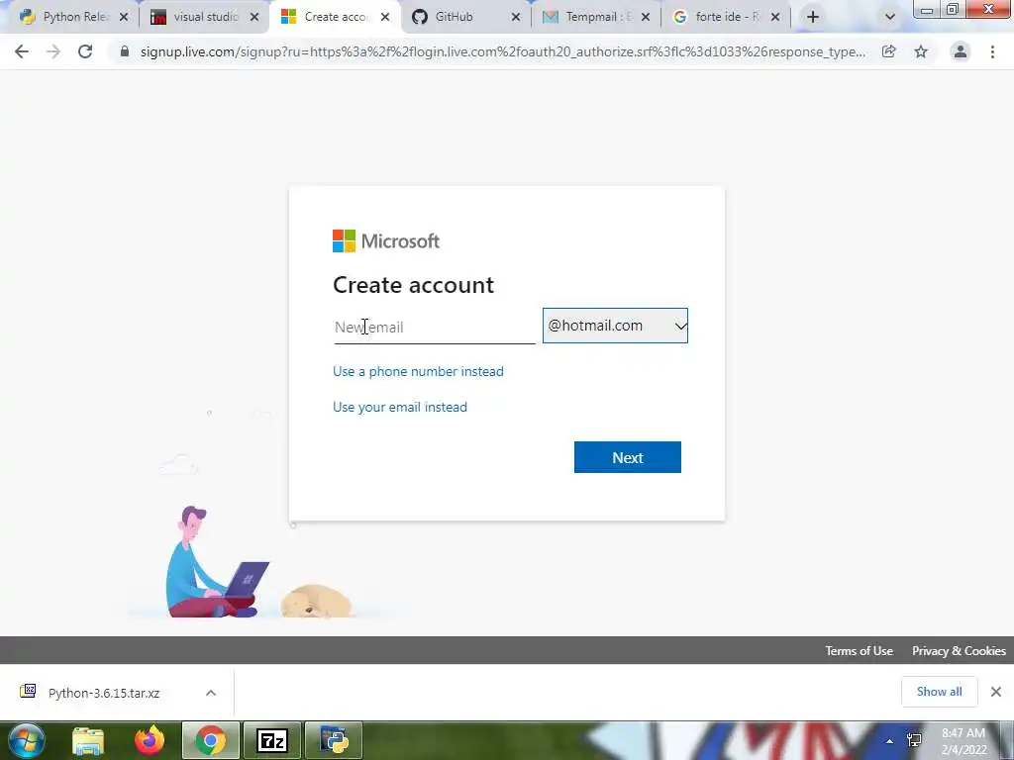Viewport: 1014px width, 760px height.
Task: Open the @hotmail.com domain dropdown
Action: tap(615, 326)
